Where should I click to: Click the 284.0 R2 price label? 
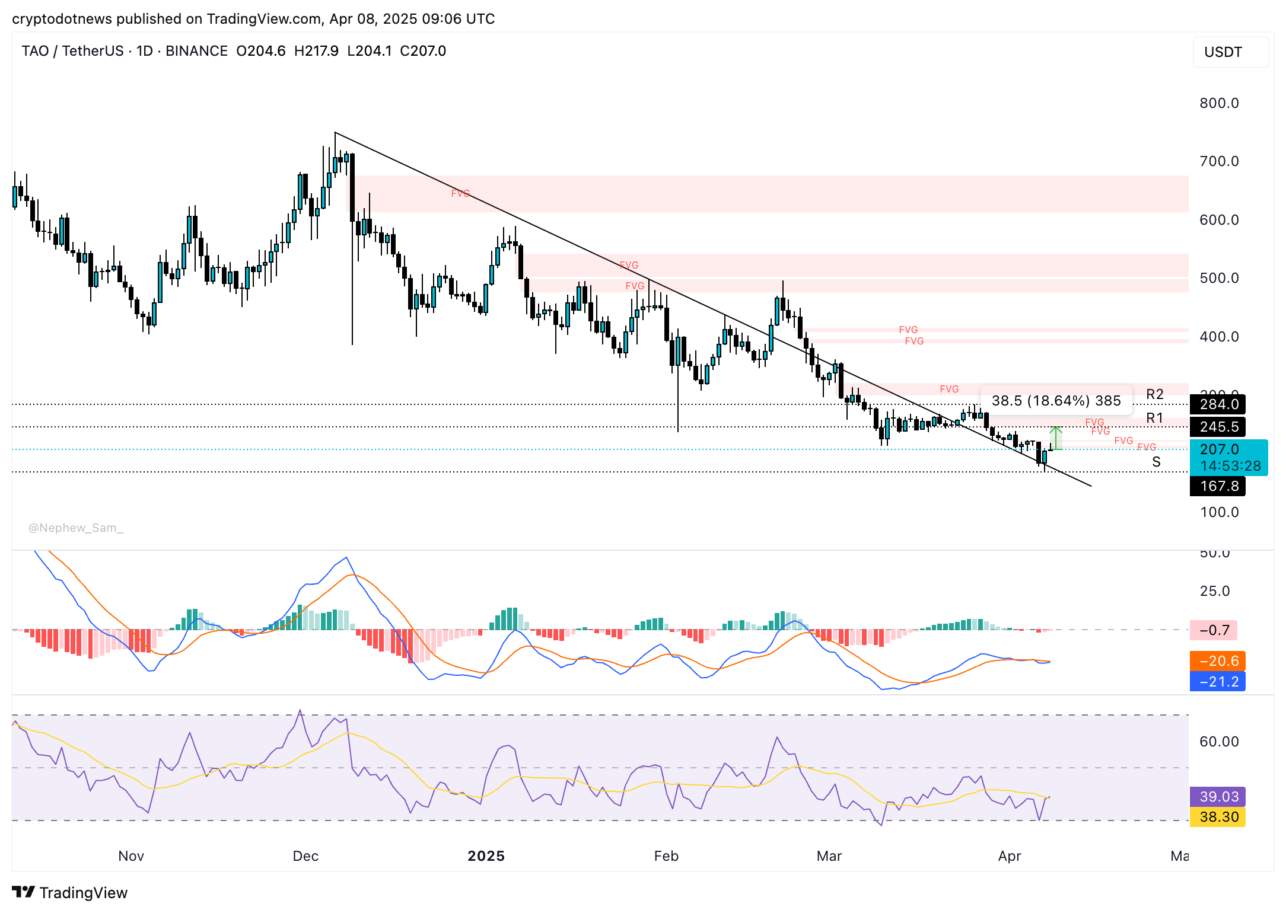point(1218,404)
